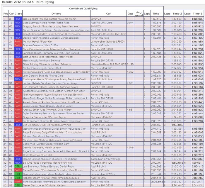
Task: Select drivers 'Alessio Salucci / Andrea Ceccato / Valentino Rossi'
Action: 51,102
